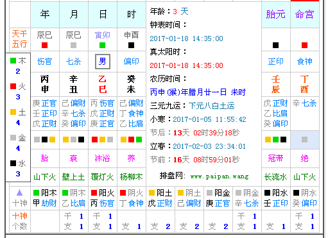Viewport: 328px width, 238px height.
Task: Click the green 木 square in the legend
Action: pos(13,61)
